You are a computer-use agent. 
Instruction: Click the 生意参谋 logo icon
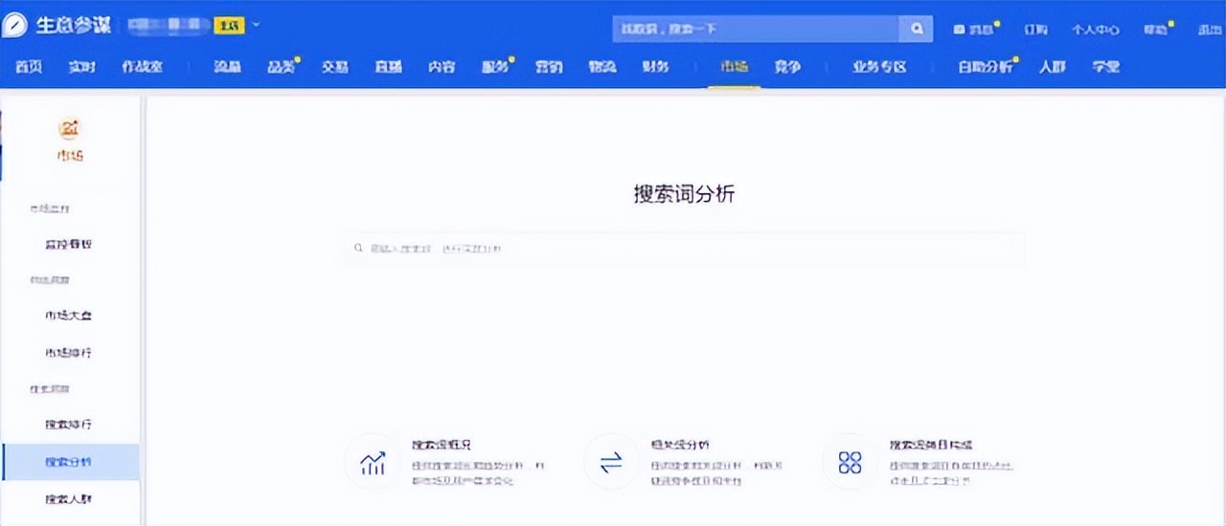coord(15,26)
